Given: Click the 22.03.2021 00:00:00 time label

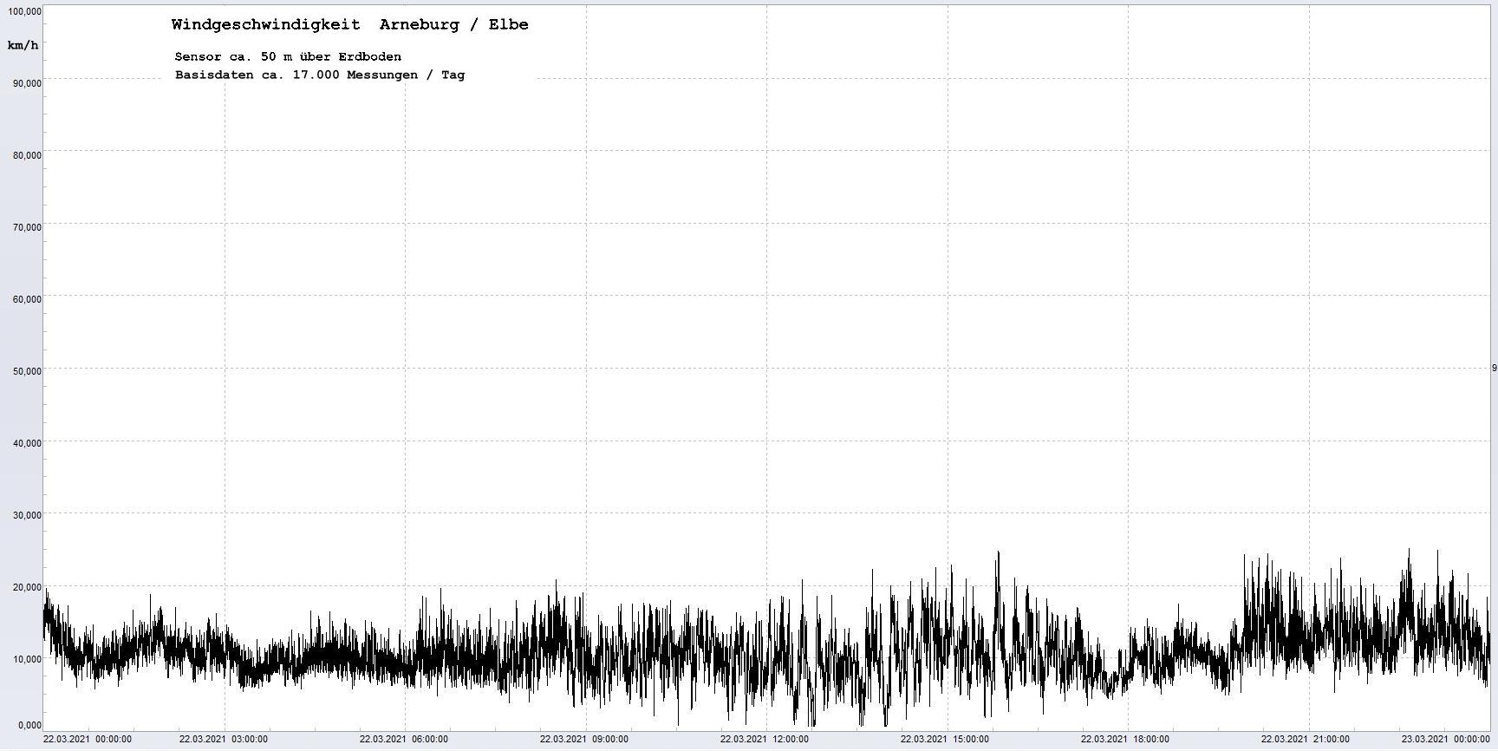Looking at the screenshot, I should 88,740.
